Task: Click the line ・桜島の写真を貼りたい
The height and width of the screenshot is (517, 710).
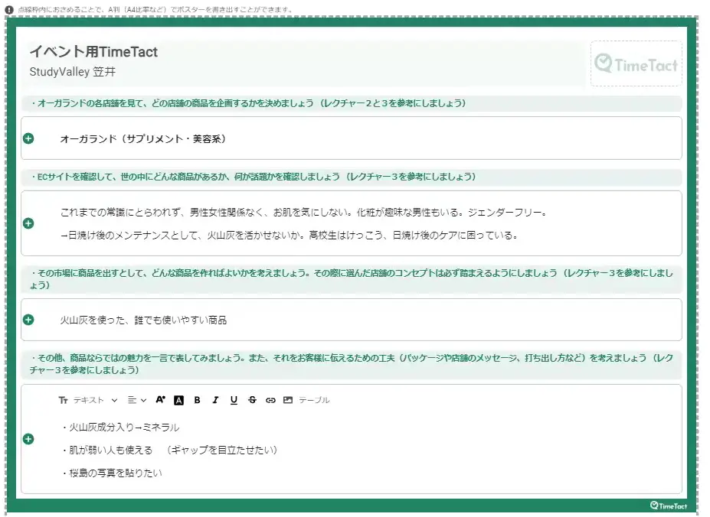Action: (111, 473)
